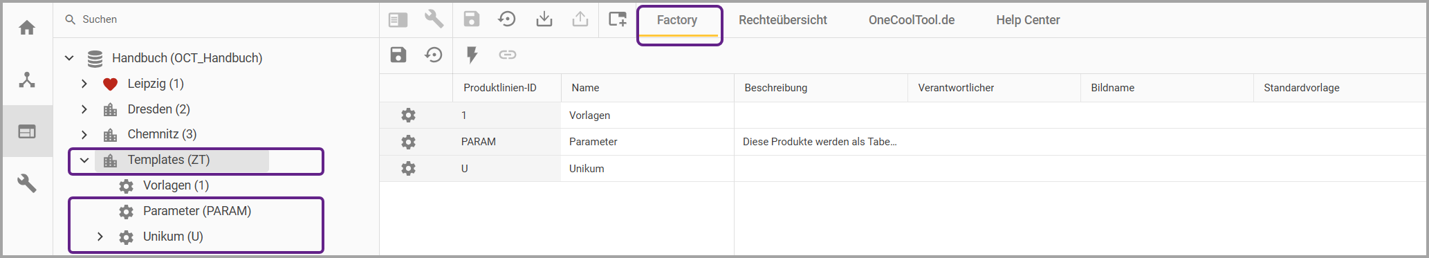The height and width of the screenshot is (258, 1429).
Task: Collapse the Templates (ZT) node
Action: (x=84, y=160)
